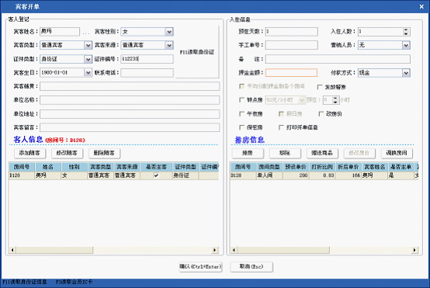This screenshot has height=288, width=430.
Task: Click the 0.83 discount cell
Action: coord(322,175)
